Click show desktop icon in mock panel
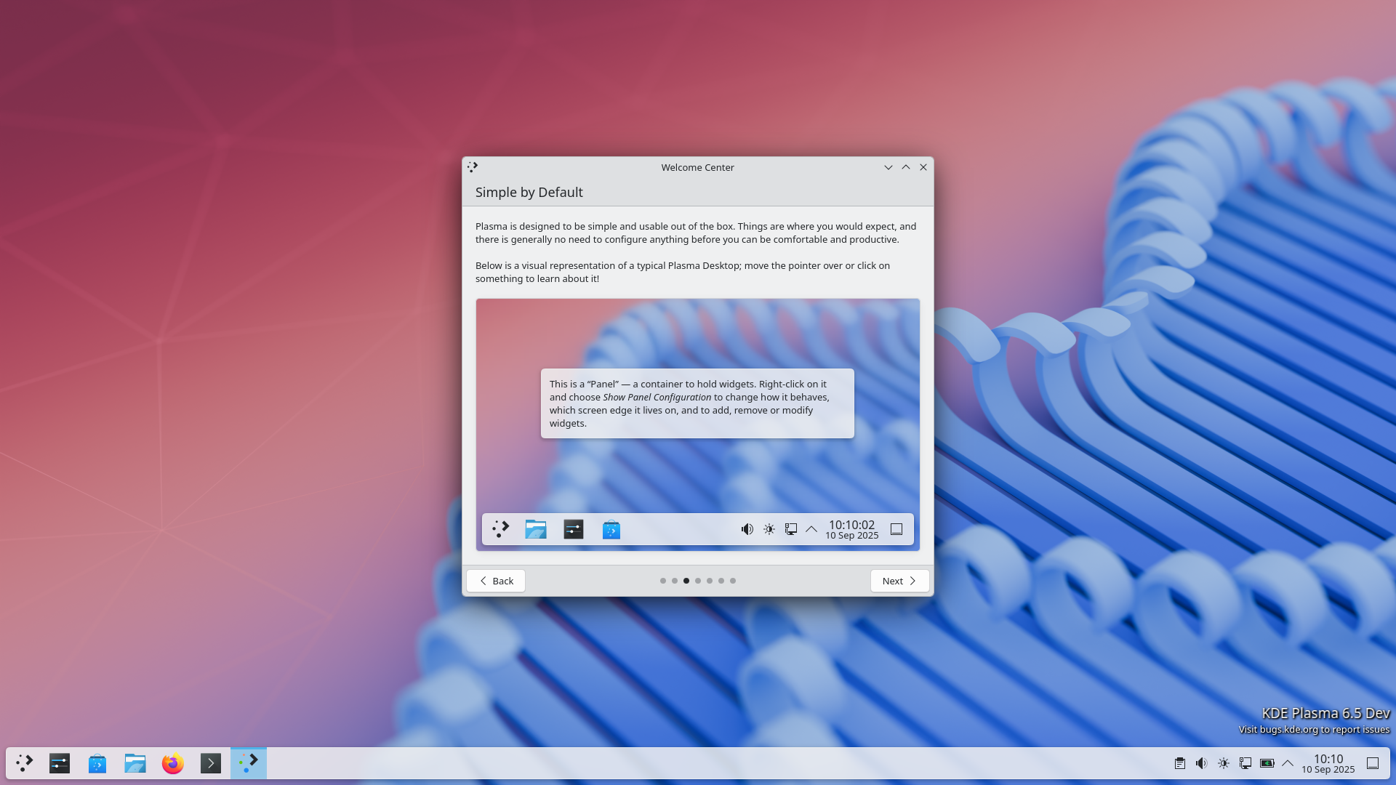The width and height of the screenshot is (1396, 785). click(896, 529)
